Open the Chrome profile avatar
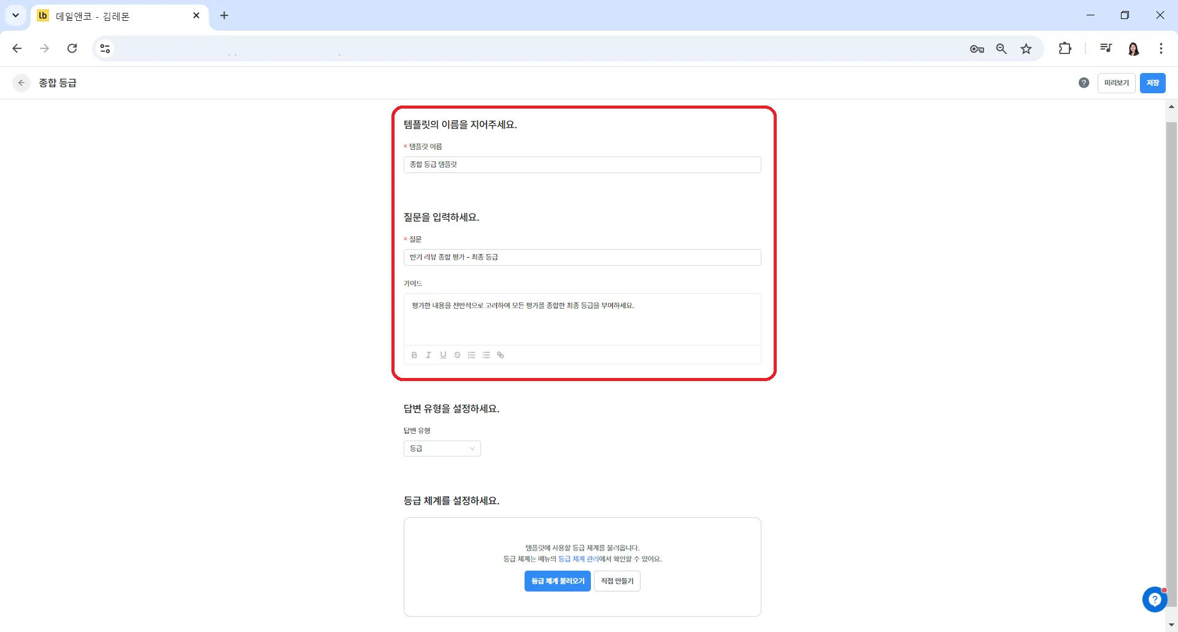 point(1133,48)
